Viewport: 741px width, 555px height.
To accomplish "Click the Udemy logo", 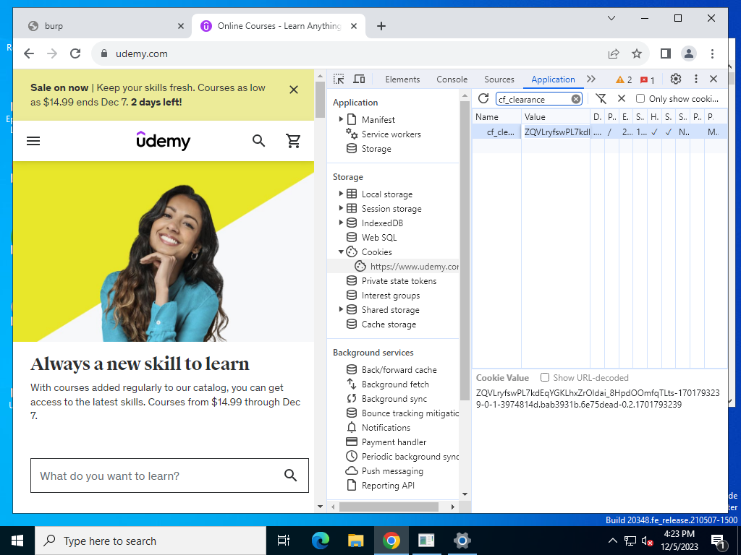I will point(163,141).
